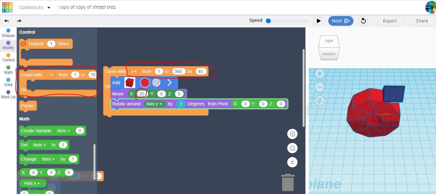
Task: Open the Axis y dropdown in Rotate block
Action: [155, 104]
